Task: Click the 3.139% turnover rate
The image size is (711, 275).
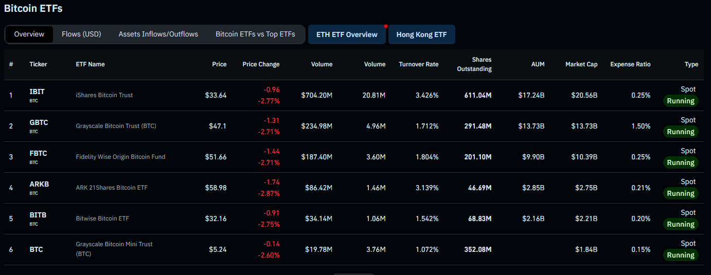Action: coord(427,188)
